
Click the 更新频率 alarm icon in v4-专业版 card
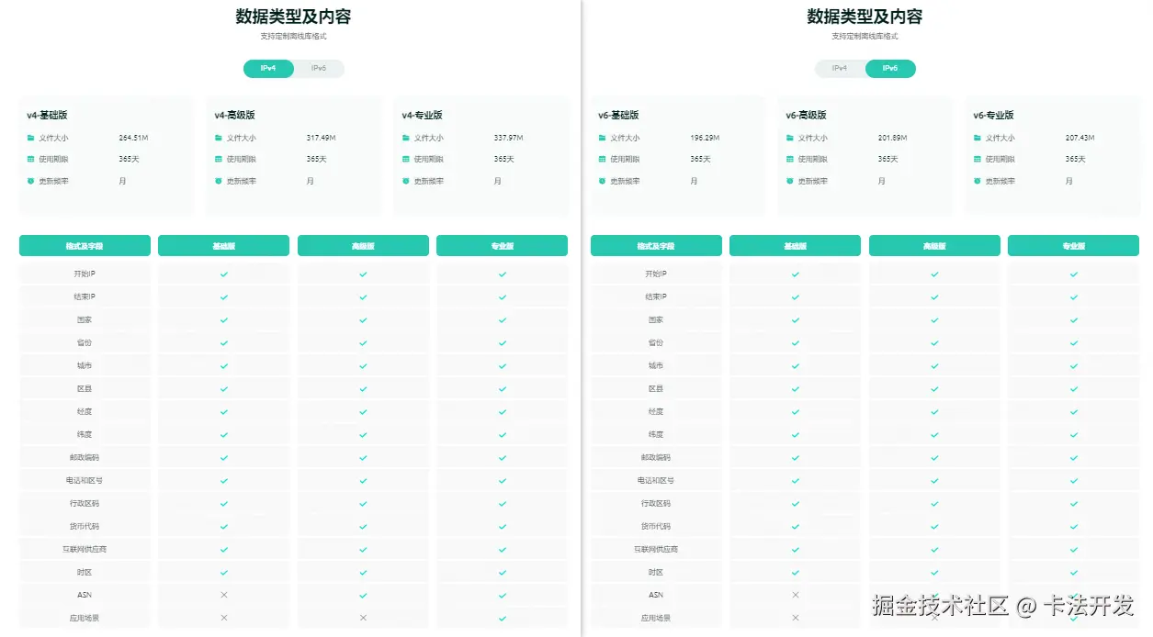click(x=408, y=181)
